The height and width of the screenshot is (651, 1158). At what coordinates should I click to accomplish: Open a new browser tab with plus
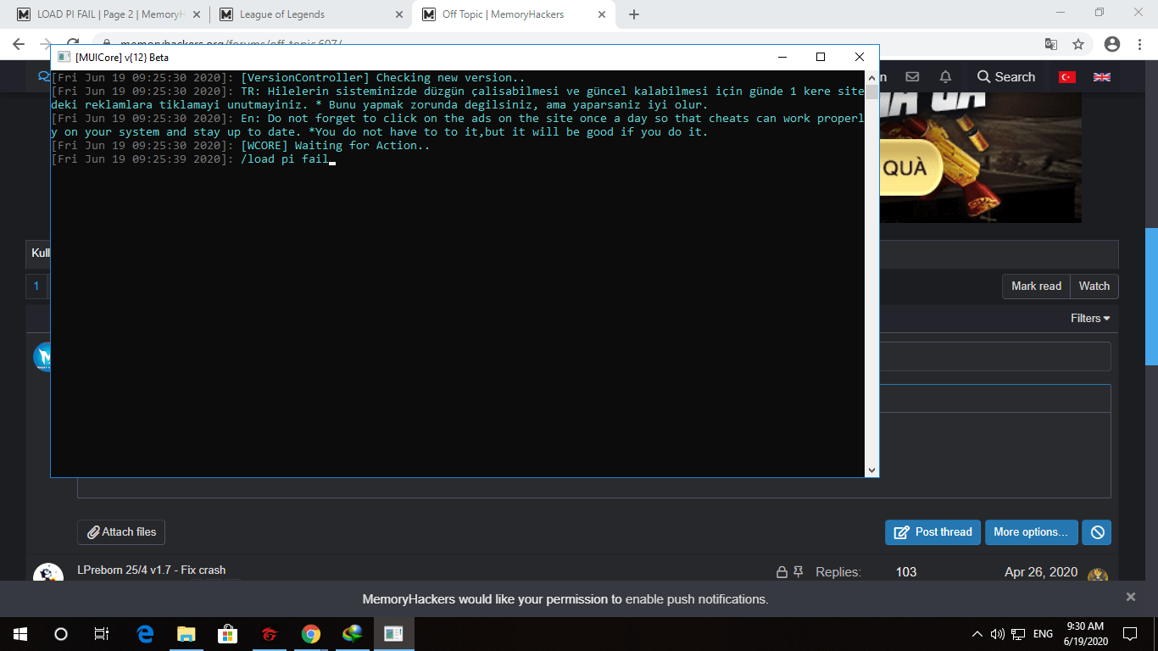click(x=634, y=14)
